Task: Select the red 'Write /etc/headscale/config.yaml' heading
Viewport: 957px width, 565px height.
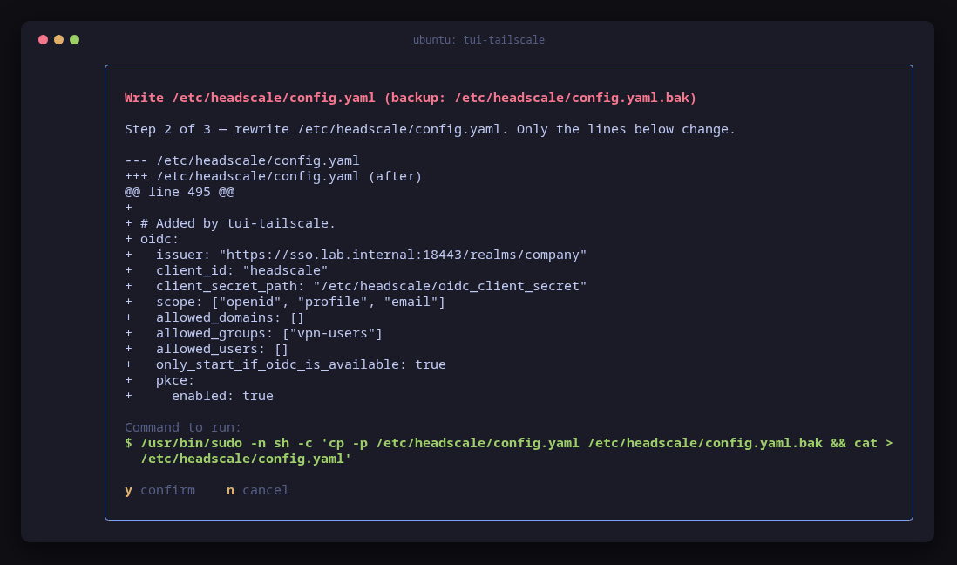Action: pos(411,98)
